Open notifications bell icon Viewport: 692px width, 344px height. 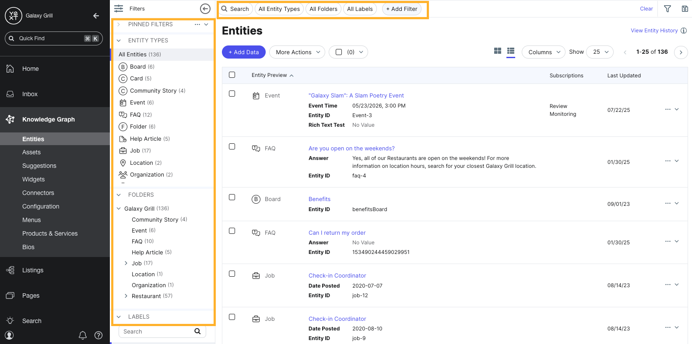click(x=82, y=335)
